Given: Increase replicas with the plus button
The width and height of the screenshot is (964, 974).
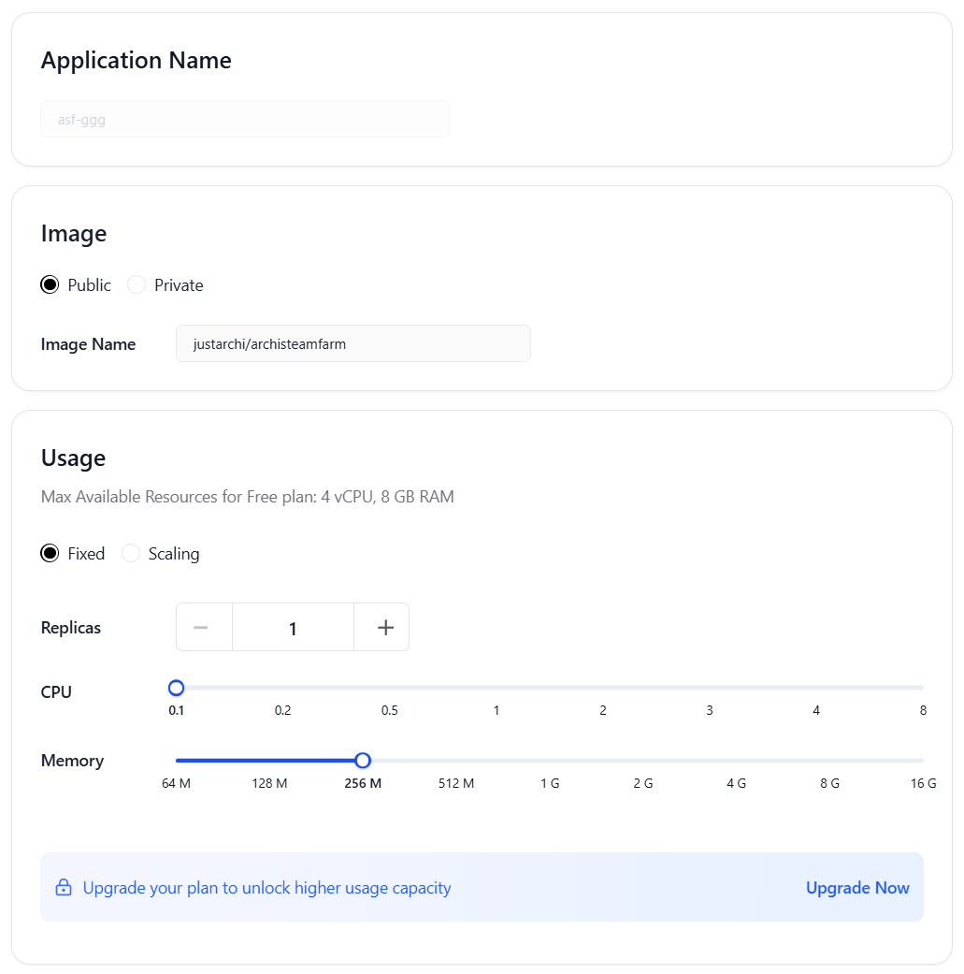Looking at the screenshot, I should (x=385, y=628).
